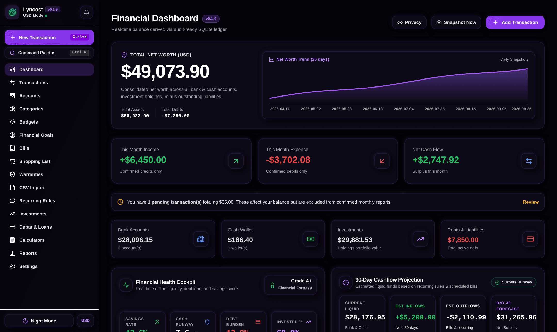Click the Lyncost logo icon
Image resolution: width=557 pixels, height=332 pixels.
point(12,12)
